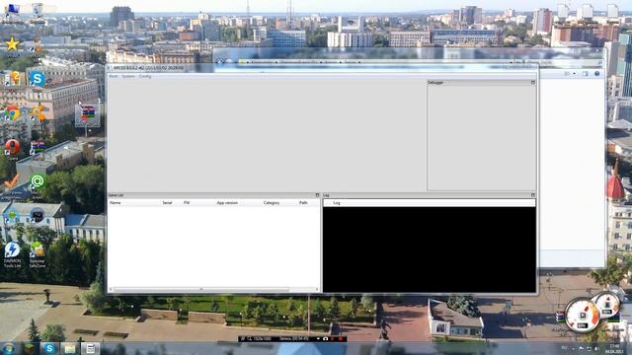This screenshot has height=355, width=632.
Task: Select the Computer desktop icon
Action: tap(12, 11)
